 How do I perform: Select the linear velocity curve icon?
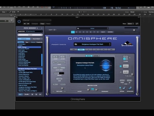124,57
